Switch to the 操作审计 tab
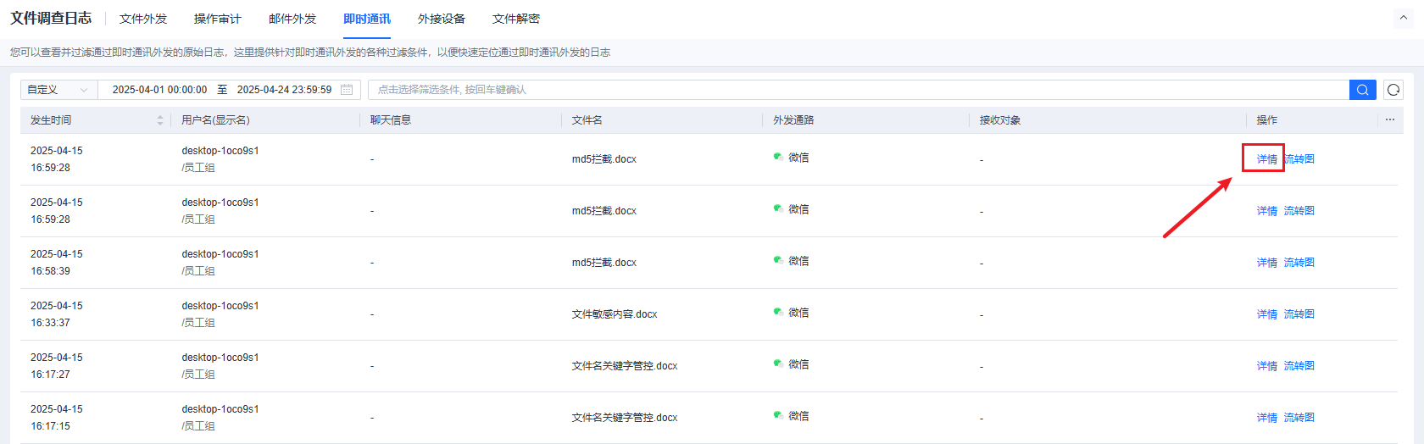 tap(217, 19)
